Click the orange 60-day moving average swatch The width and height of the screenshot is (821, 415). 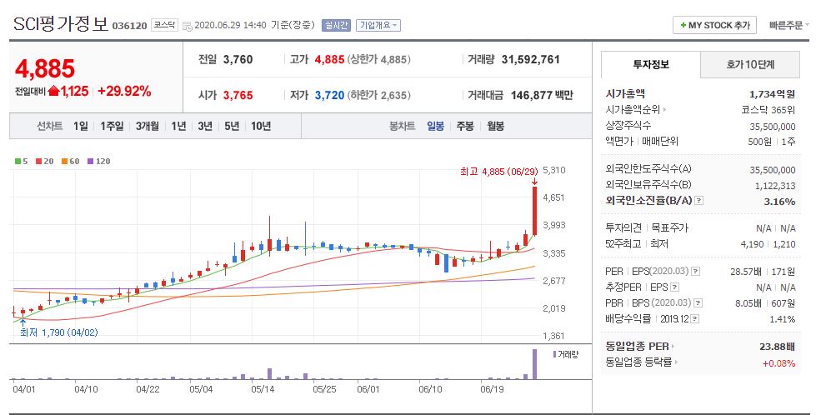click(x=64, y=161)
